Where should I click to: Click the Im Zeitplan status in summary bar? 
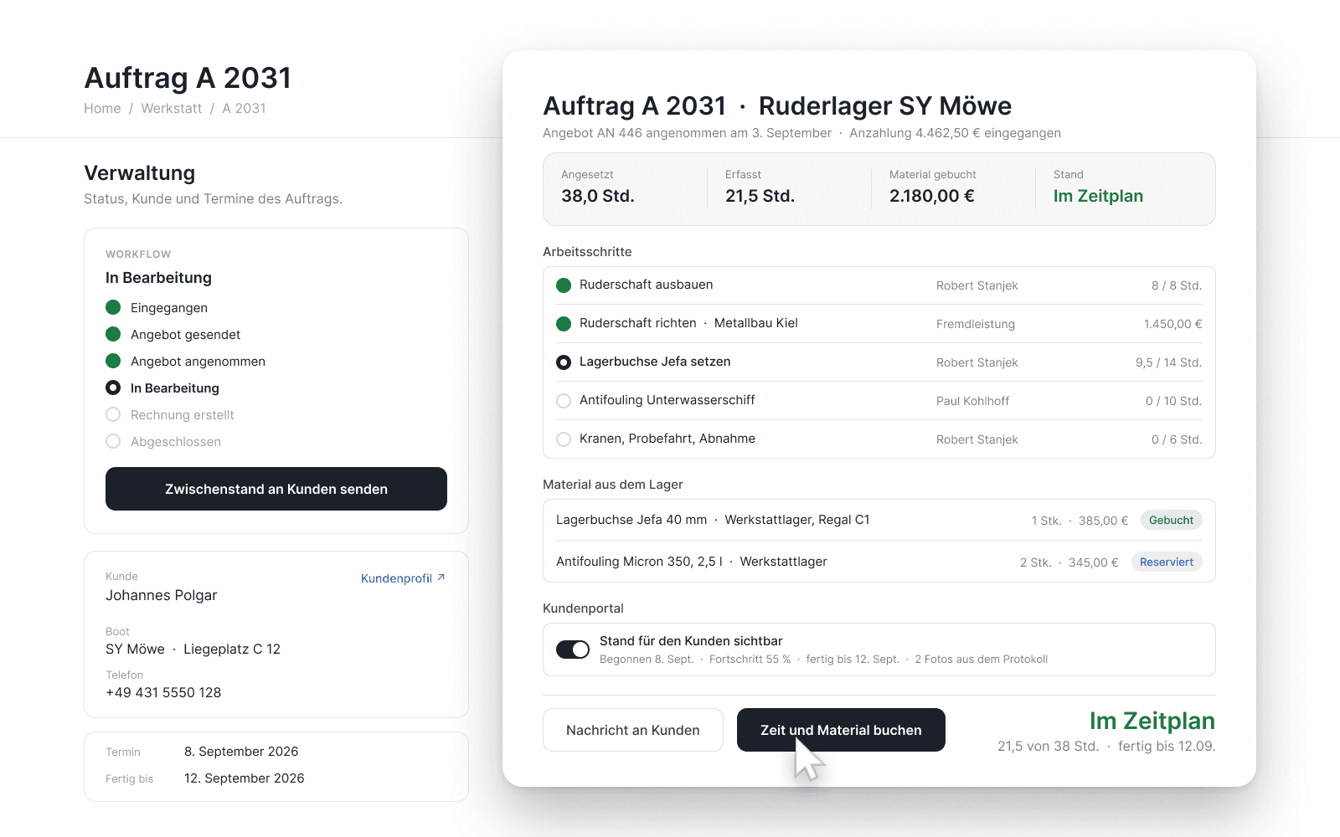pyautogui.click(x=1098, y=196)
